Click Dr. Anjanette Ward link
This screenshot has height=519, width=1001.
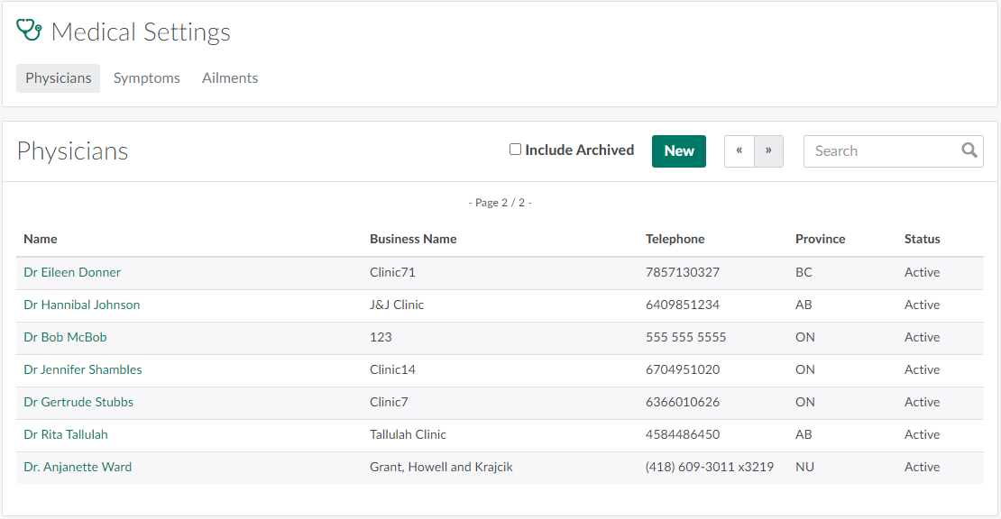click(x=78, y=467)
